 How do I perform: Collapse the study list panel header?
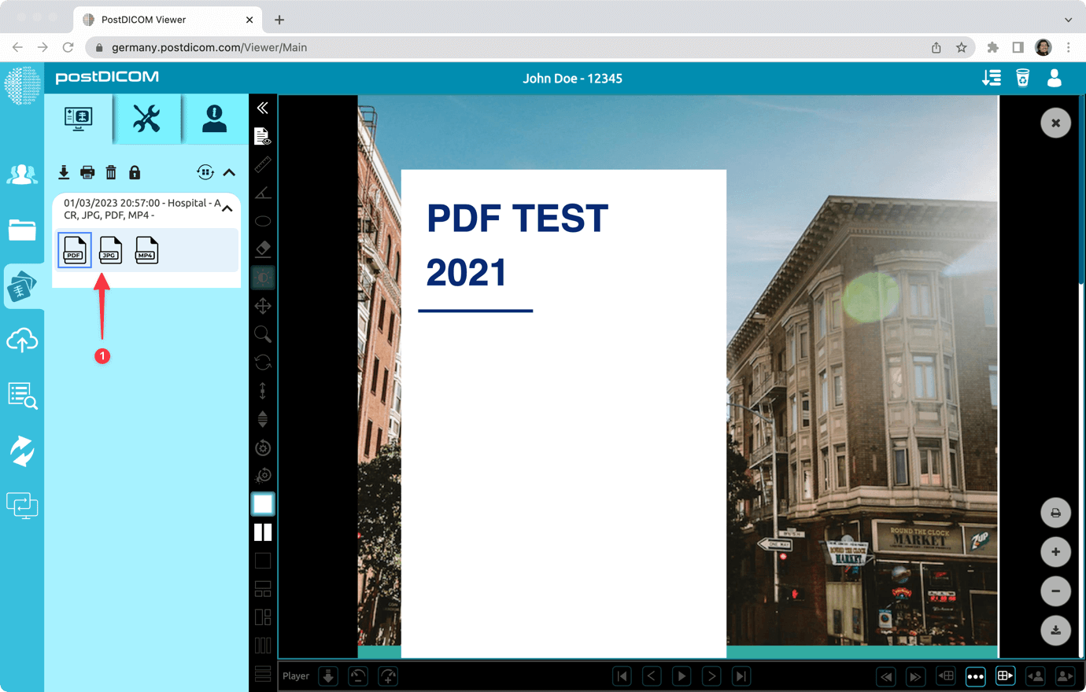click(x=228, y=172)
